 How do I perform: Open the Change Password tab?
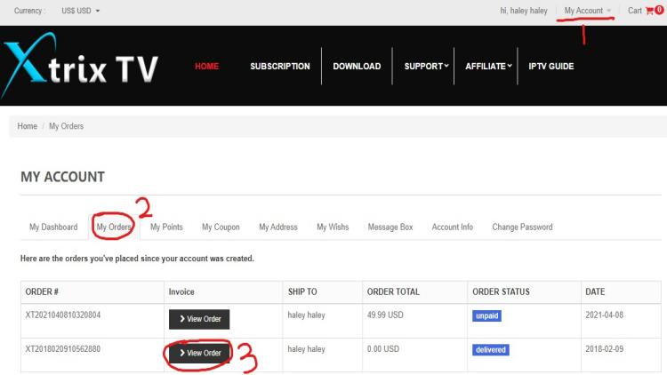[x=522, y=227]
